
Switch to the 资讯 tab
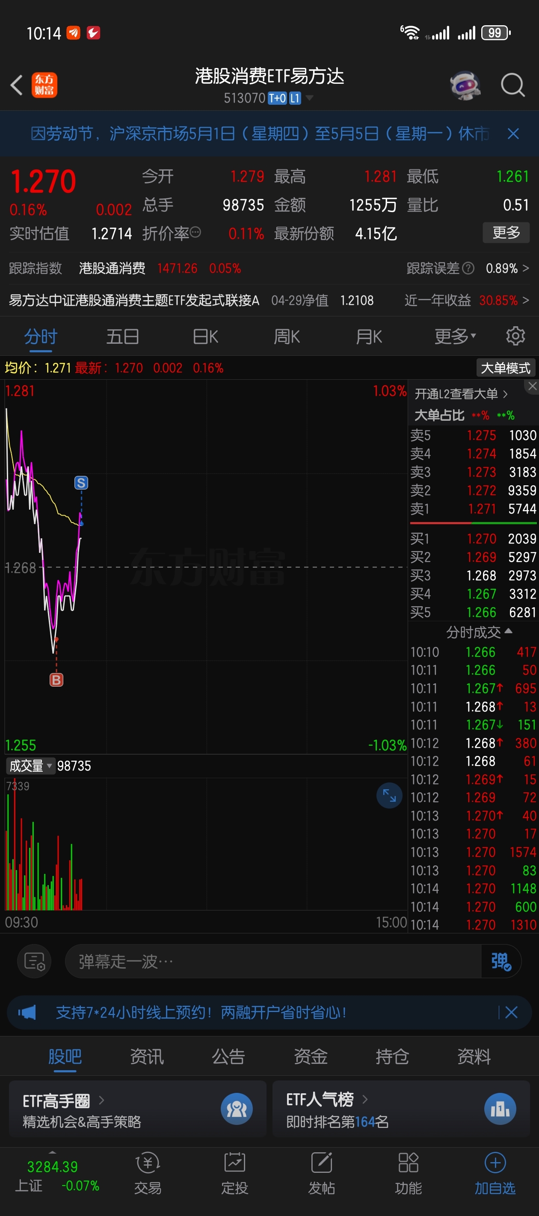[x=146, y=1057]
